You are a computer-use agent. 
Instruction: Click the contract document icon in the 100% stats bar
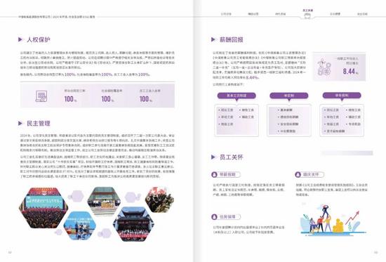(x=41, y=96)
